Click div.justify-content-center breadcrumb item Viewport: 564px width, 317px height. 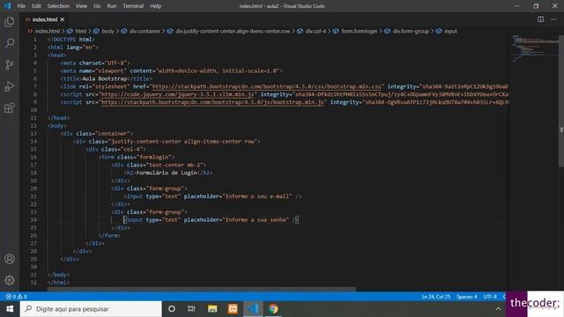(233, 32)
